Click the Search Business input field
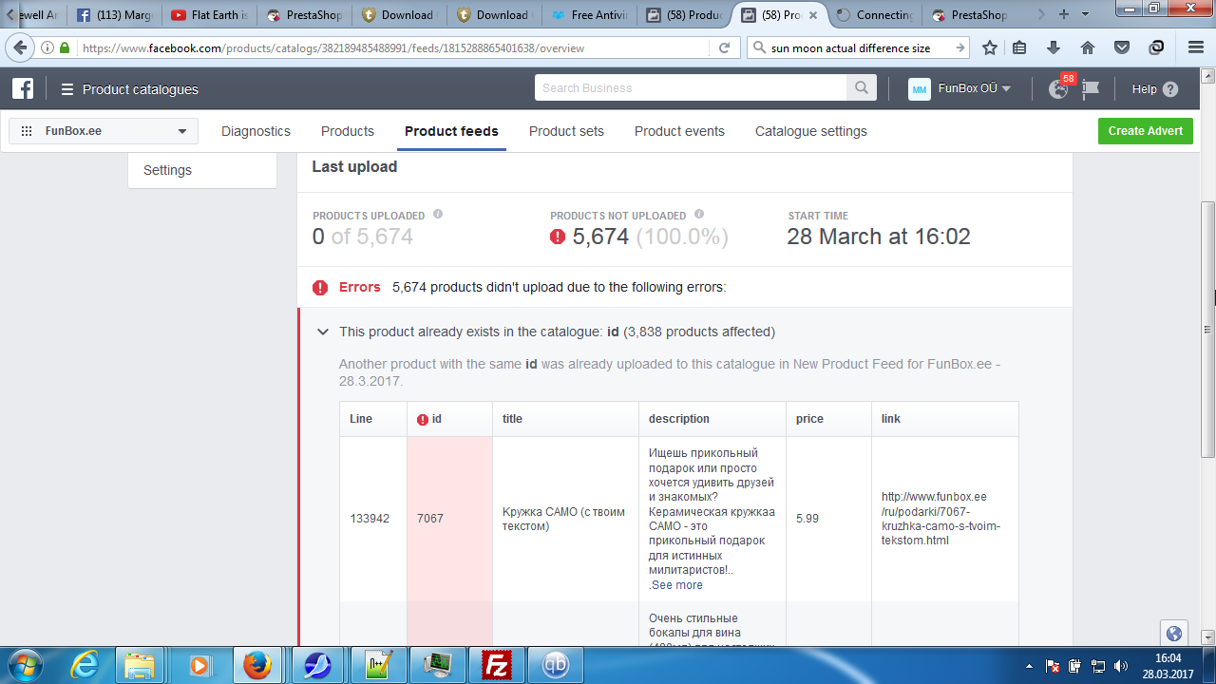Image resolution: width=1216 pixels, height=684 pixels. click(x=691, y=88)
